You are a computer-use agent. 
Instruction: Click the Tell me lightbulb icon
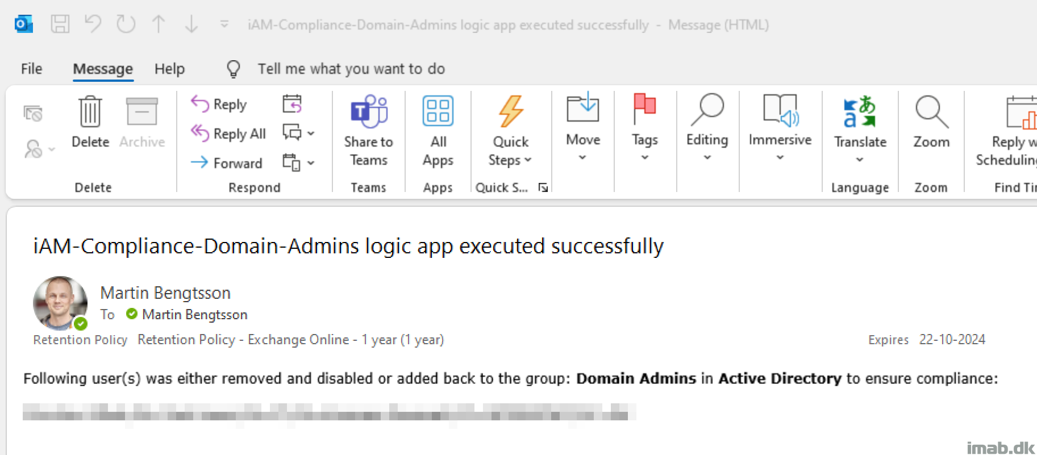pyautogui.click(x=234, y=69)
